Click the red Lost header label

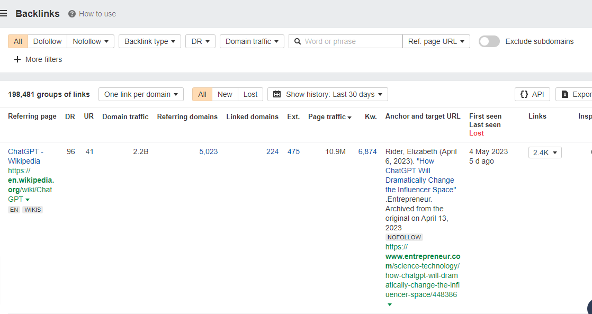(477, 133)
